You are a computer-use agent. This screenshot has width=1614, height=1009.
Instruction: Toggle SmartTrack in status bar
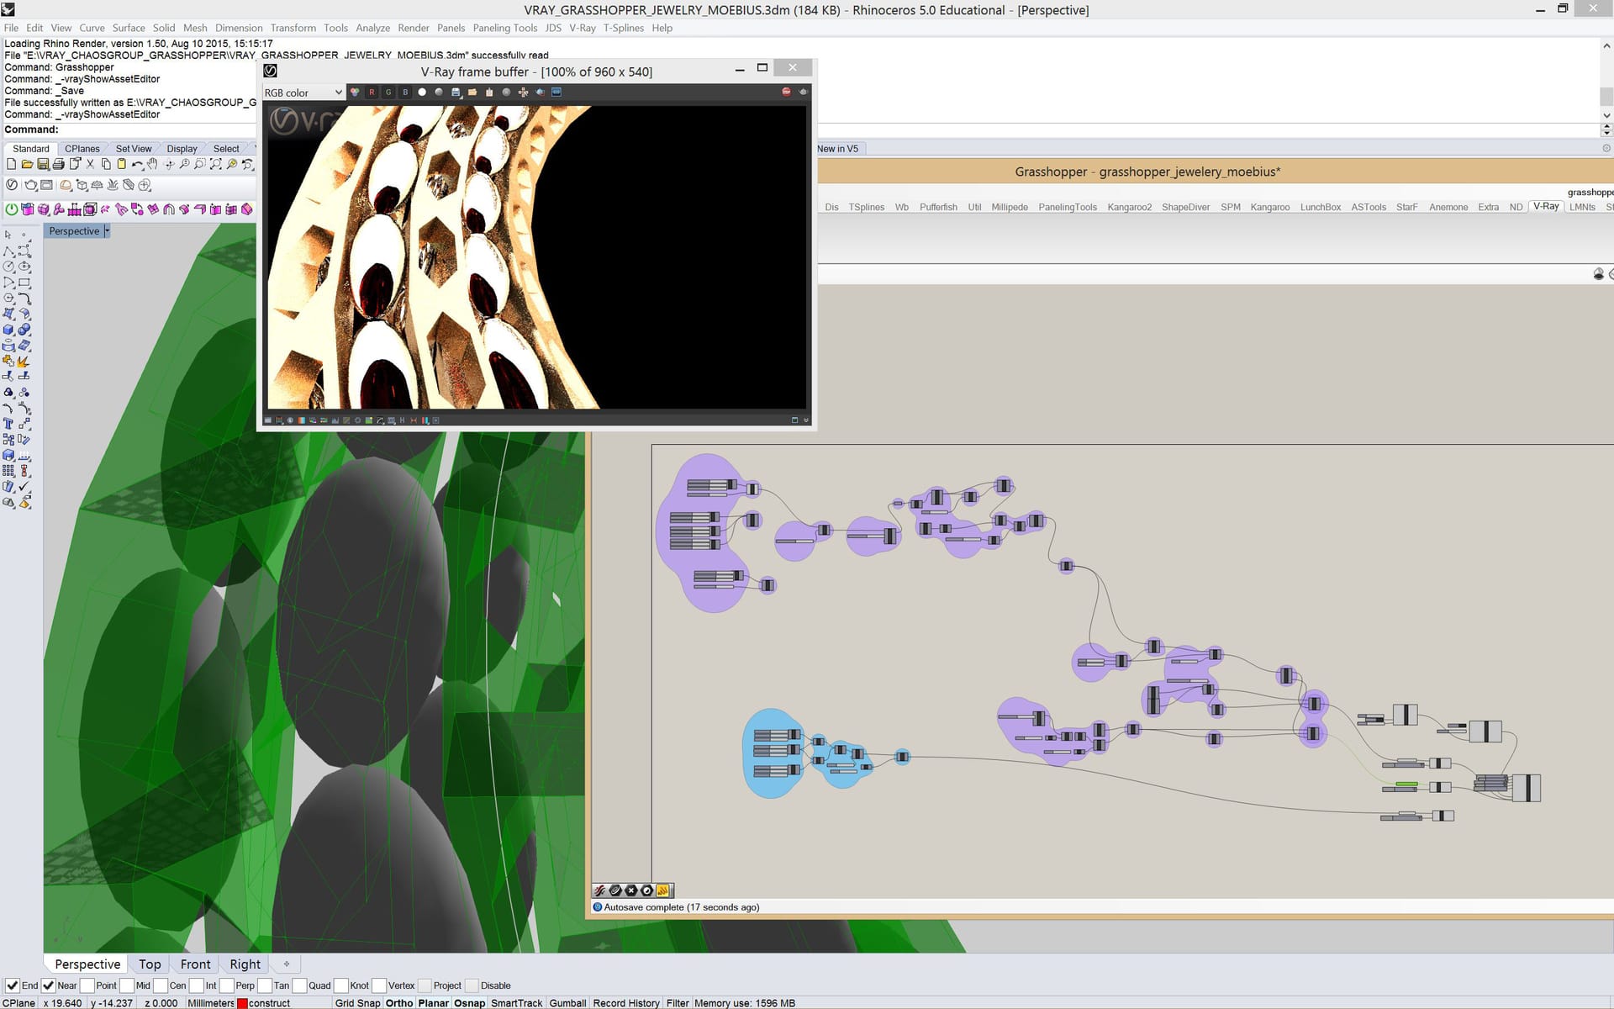(516, 1003)
